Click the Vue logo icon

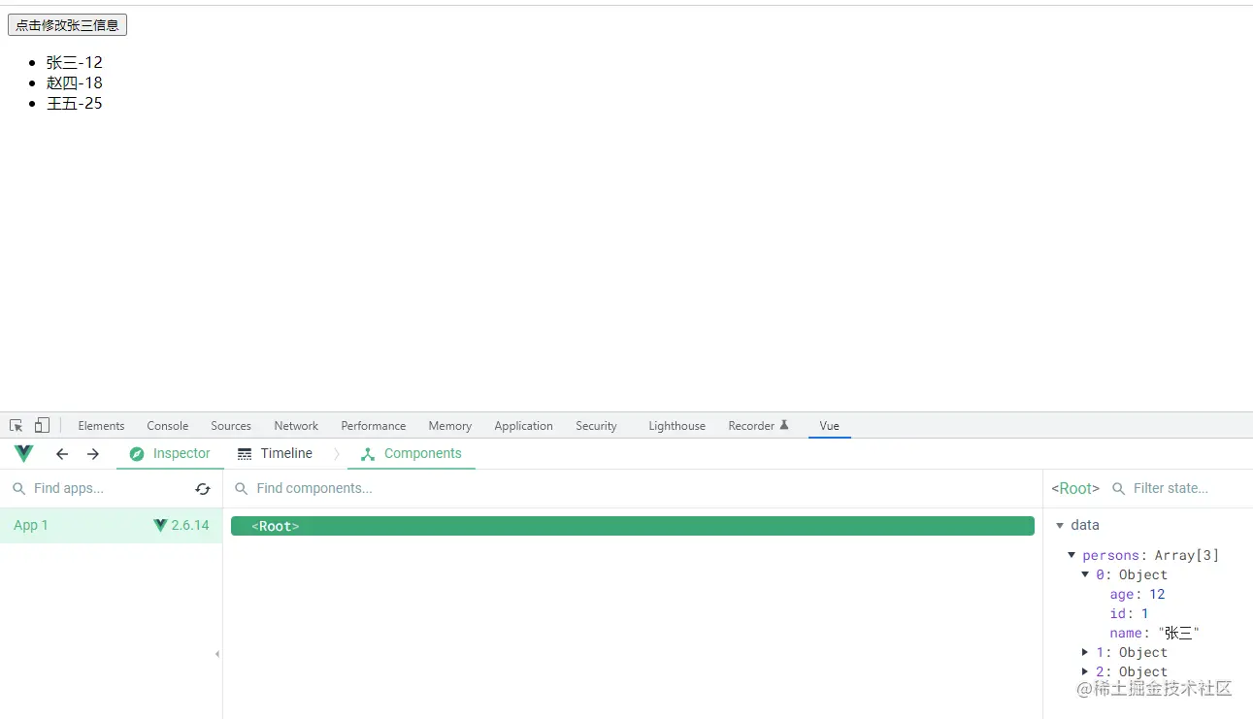tap(24, 453)
